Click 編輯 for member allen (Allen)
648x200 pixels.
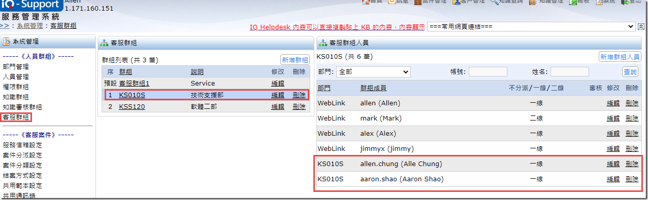(613, 103)
